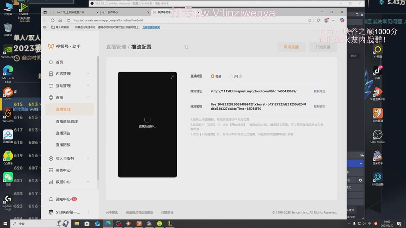The width and height of the screenshot is (406, 228).
Task: Expand the 互动管理 sidebar section
Action: click(x=70, y=86)
